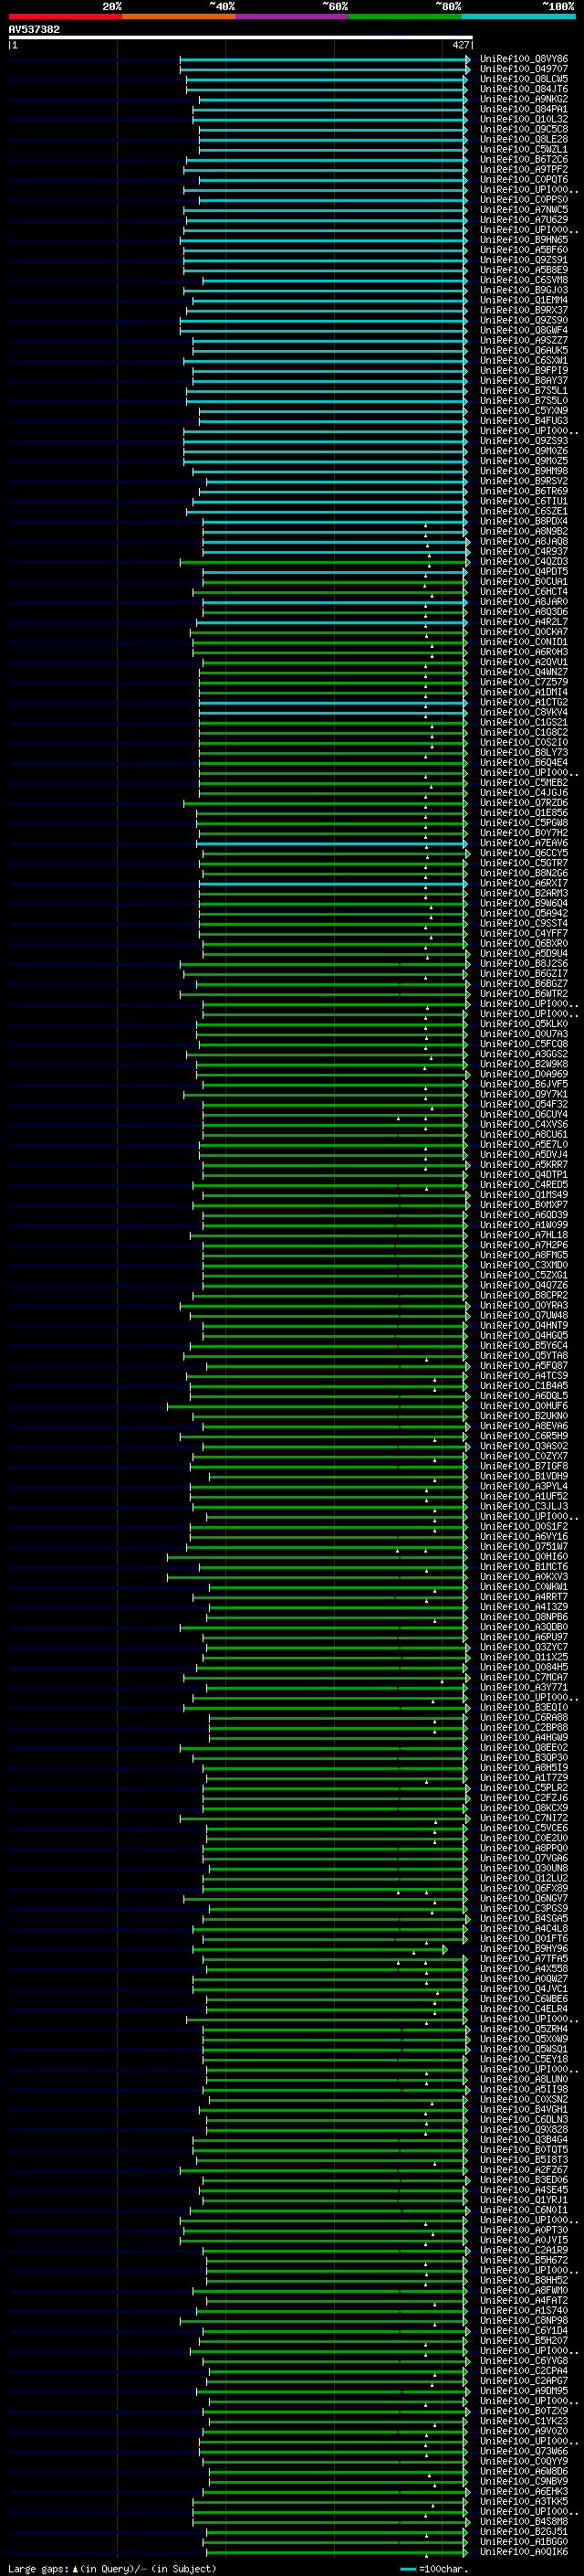Viewport: 584px width, 2576px height.
Task: Select label UniRef100_C6R5H9
Action: 524,1436
